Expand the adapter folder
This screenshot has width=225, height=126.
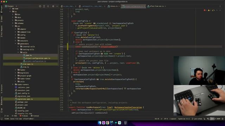click(15, 29)
